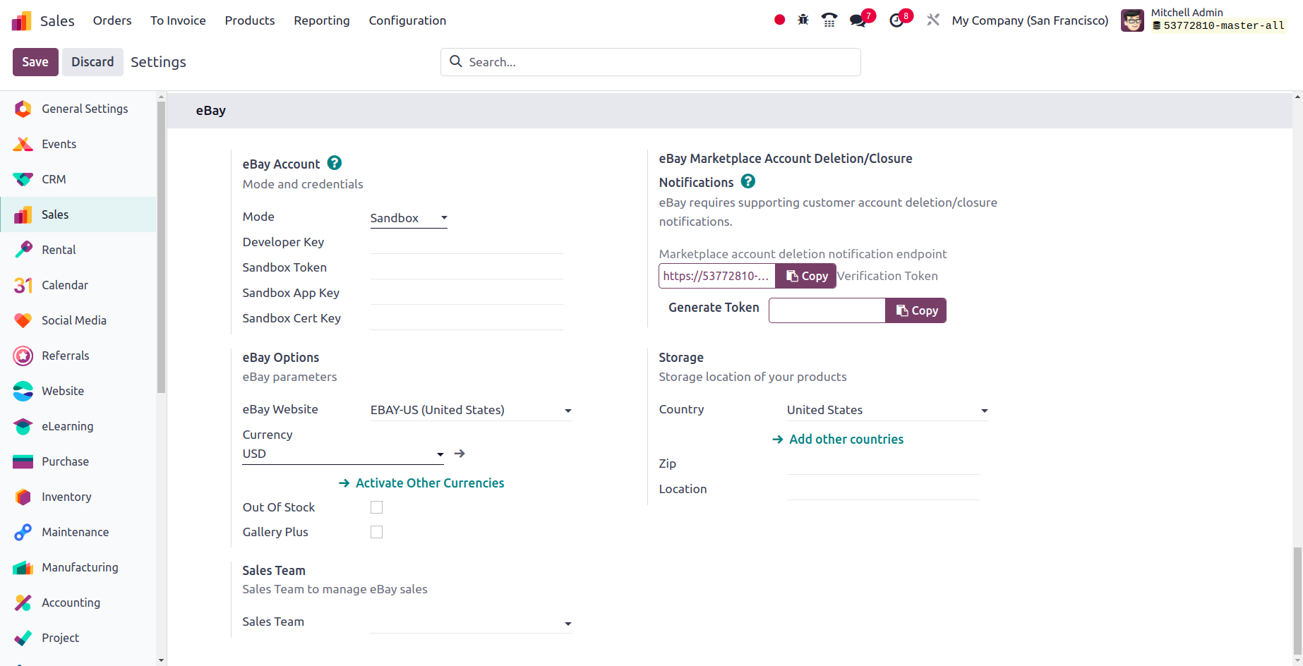Select Purchase in settings sidebar

coord(78,461)
